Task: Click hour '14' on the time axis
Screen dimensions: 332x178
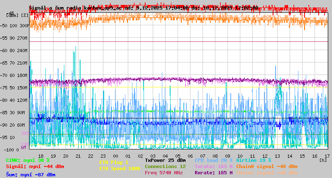Action: coord(290,156)
